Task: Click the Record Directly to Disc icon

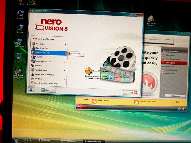Action: coord(33,61)
